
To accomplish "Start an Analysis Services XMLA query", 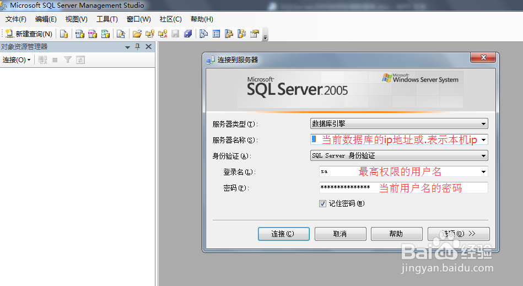I will pos(105,34).
